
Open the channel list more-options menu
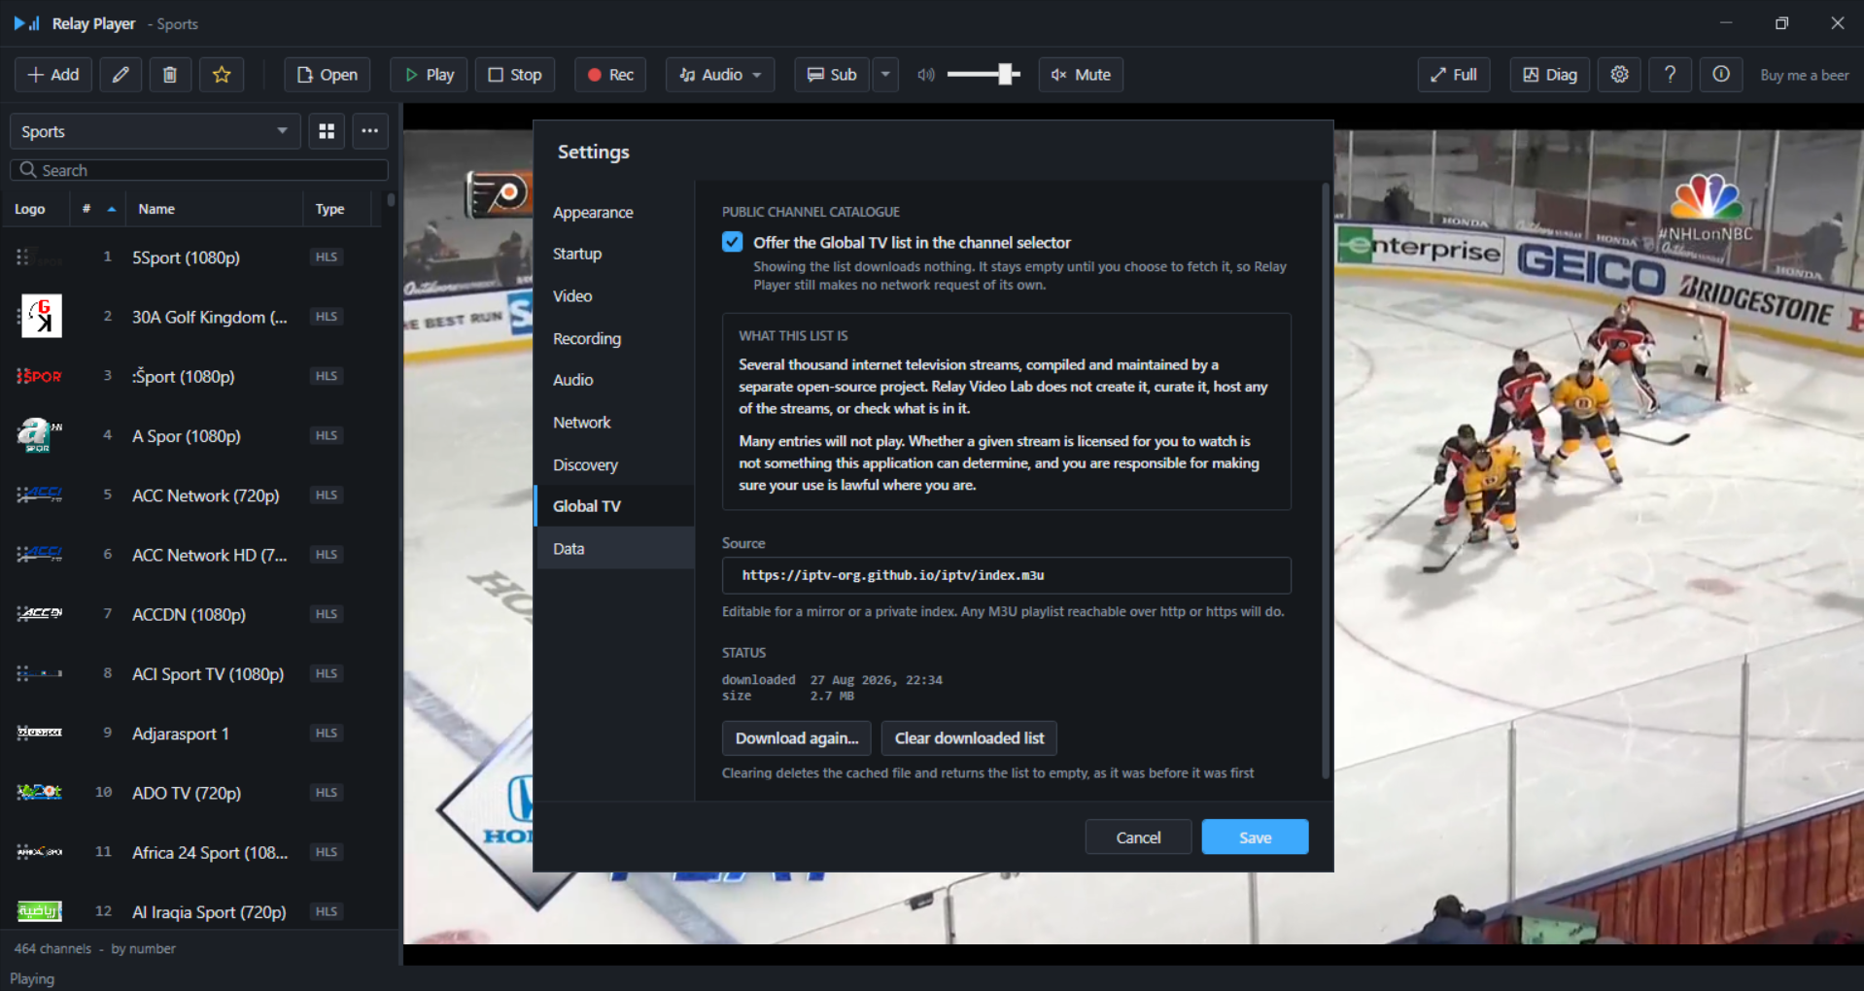click(x=370, y=131)
